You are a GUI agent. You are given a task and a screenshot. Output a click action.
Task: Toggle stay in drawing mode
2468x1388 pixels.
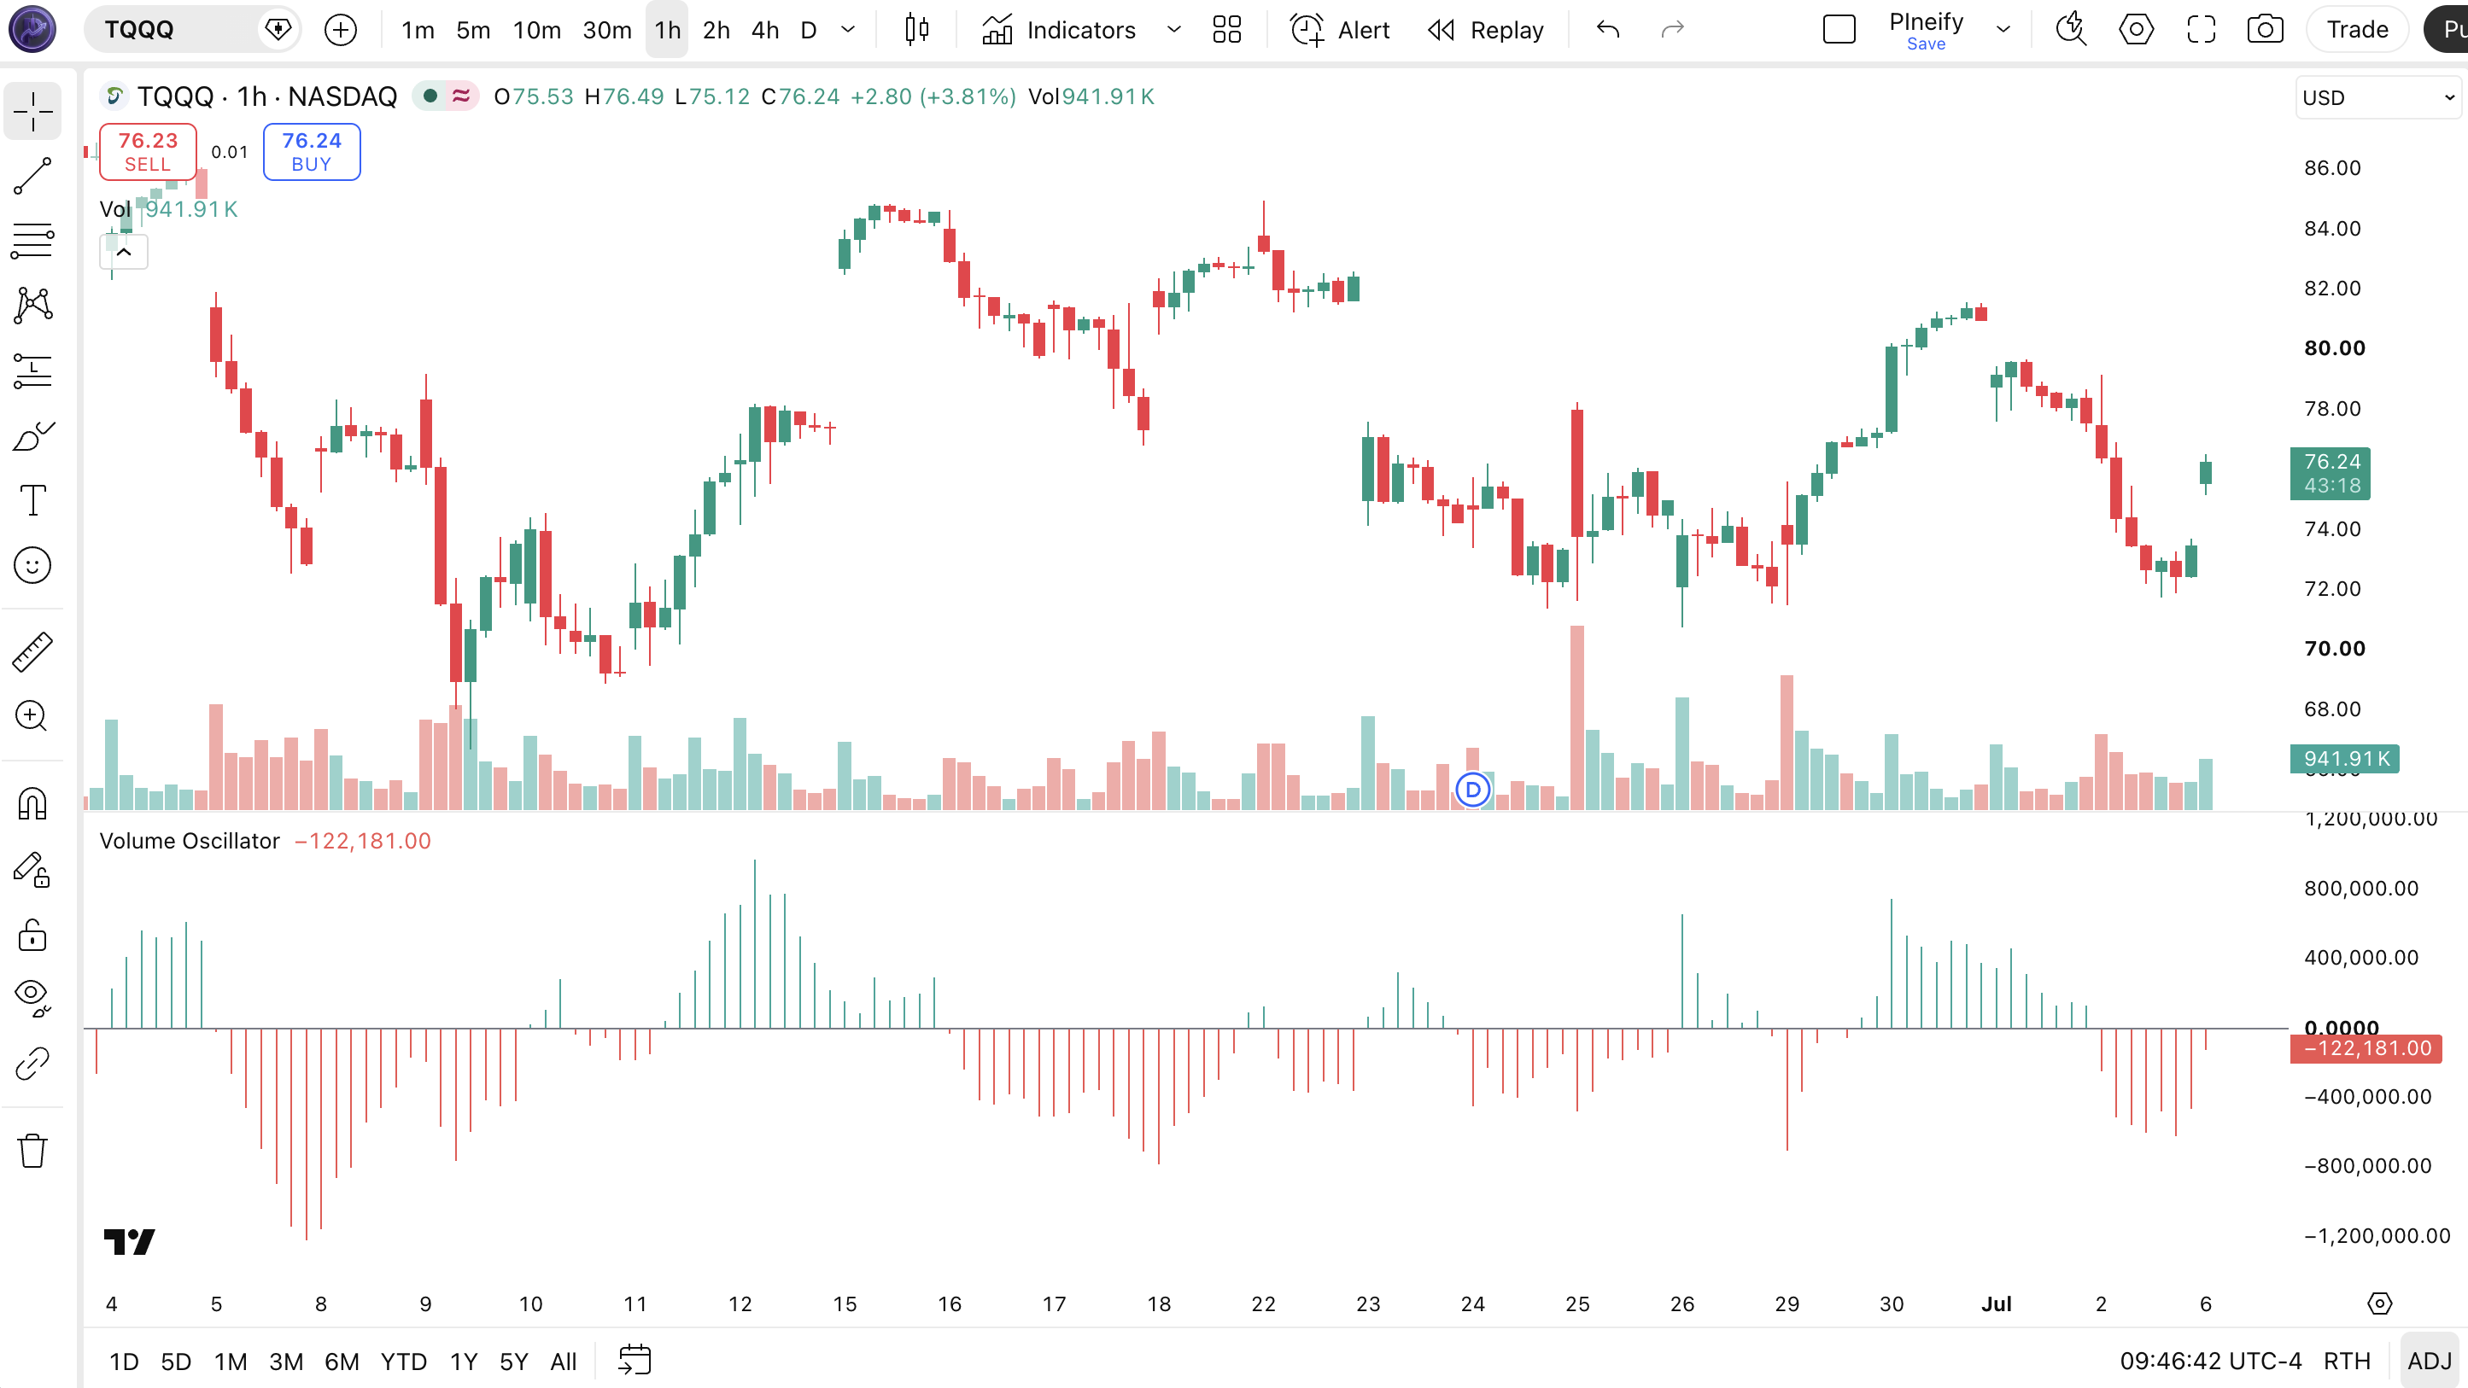32,870
